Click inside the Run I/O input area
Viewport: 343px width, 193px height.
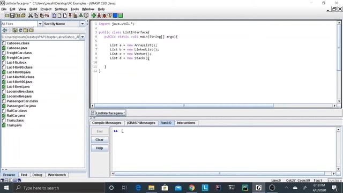click(x=223, y=149)
